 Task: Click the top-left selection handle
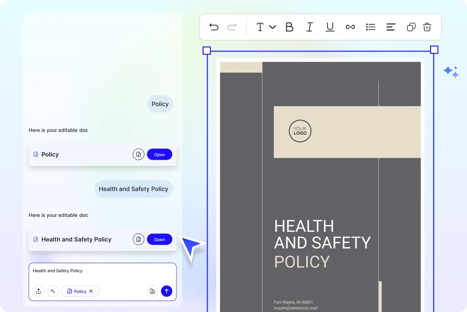pyautogui.click(x=207, y=50)
